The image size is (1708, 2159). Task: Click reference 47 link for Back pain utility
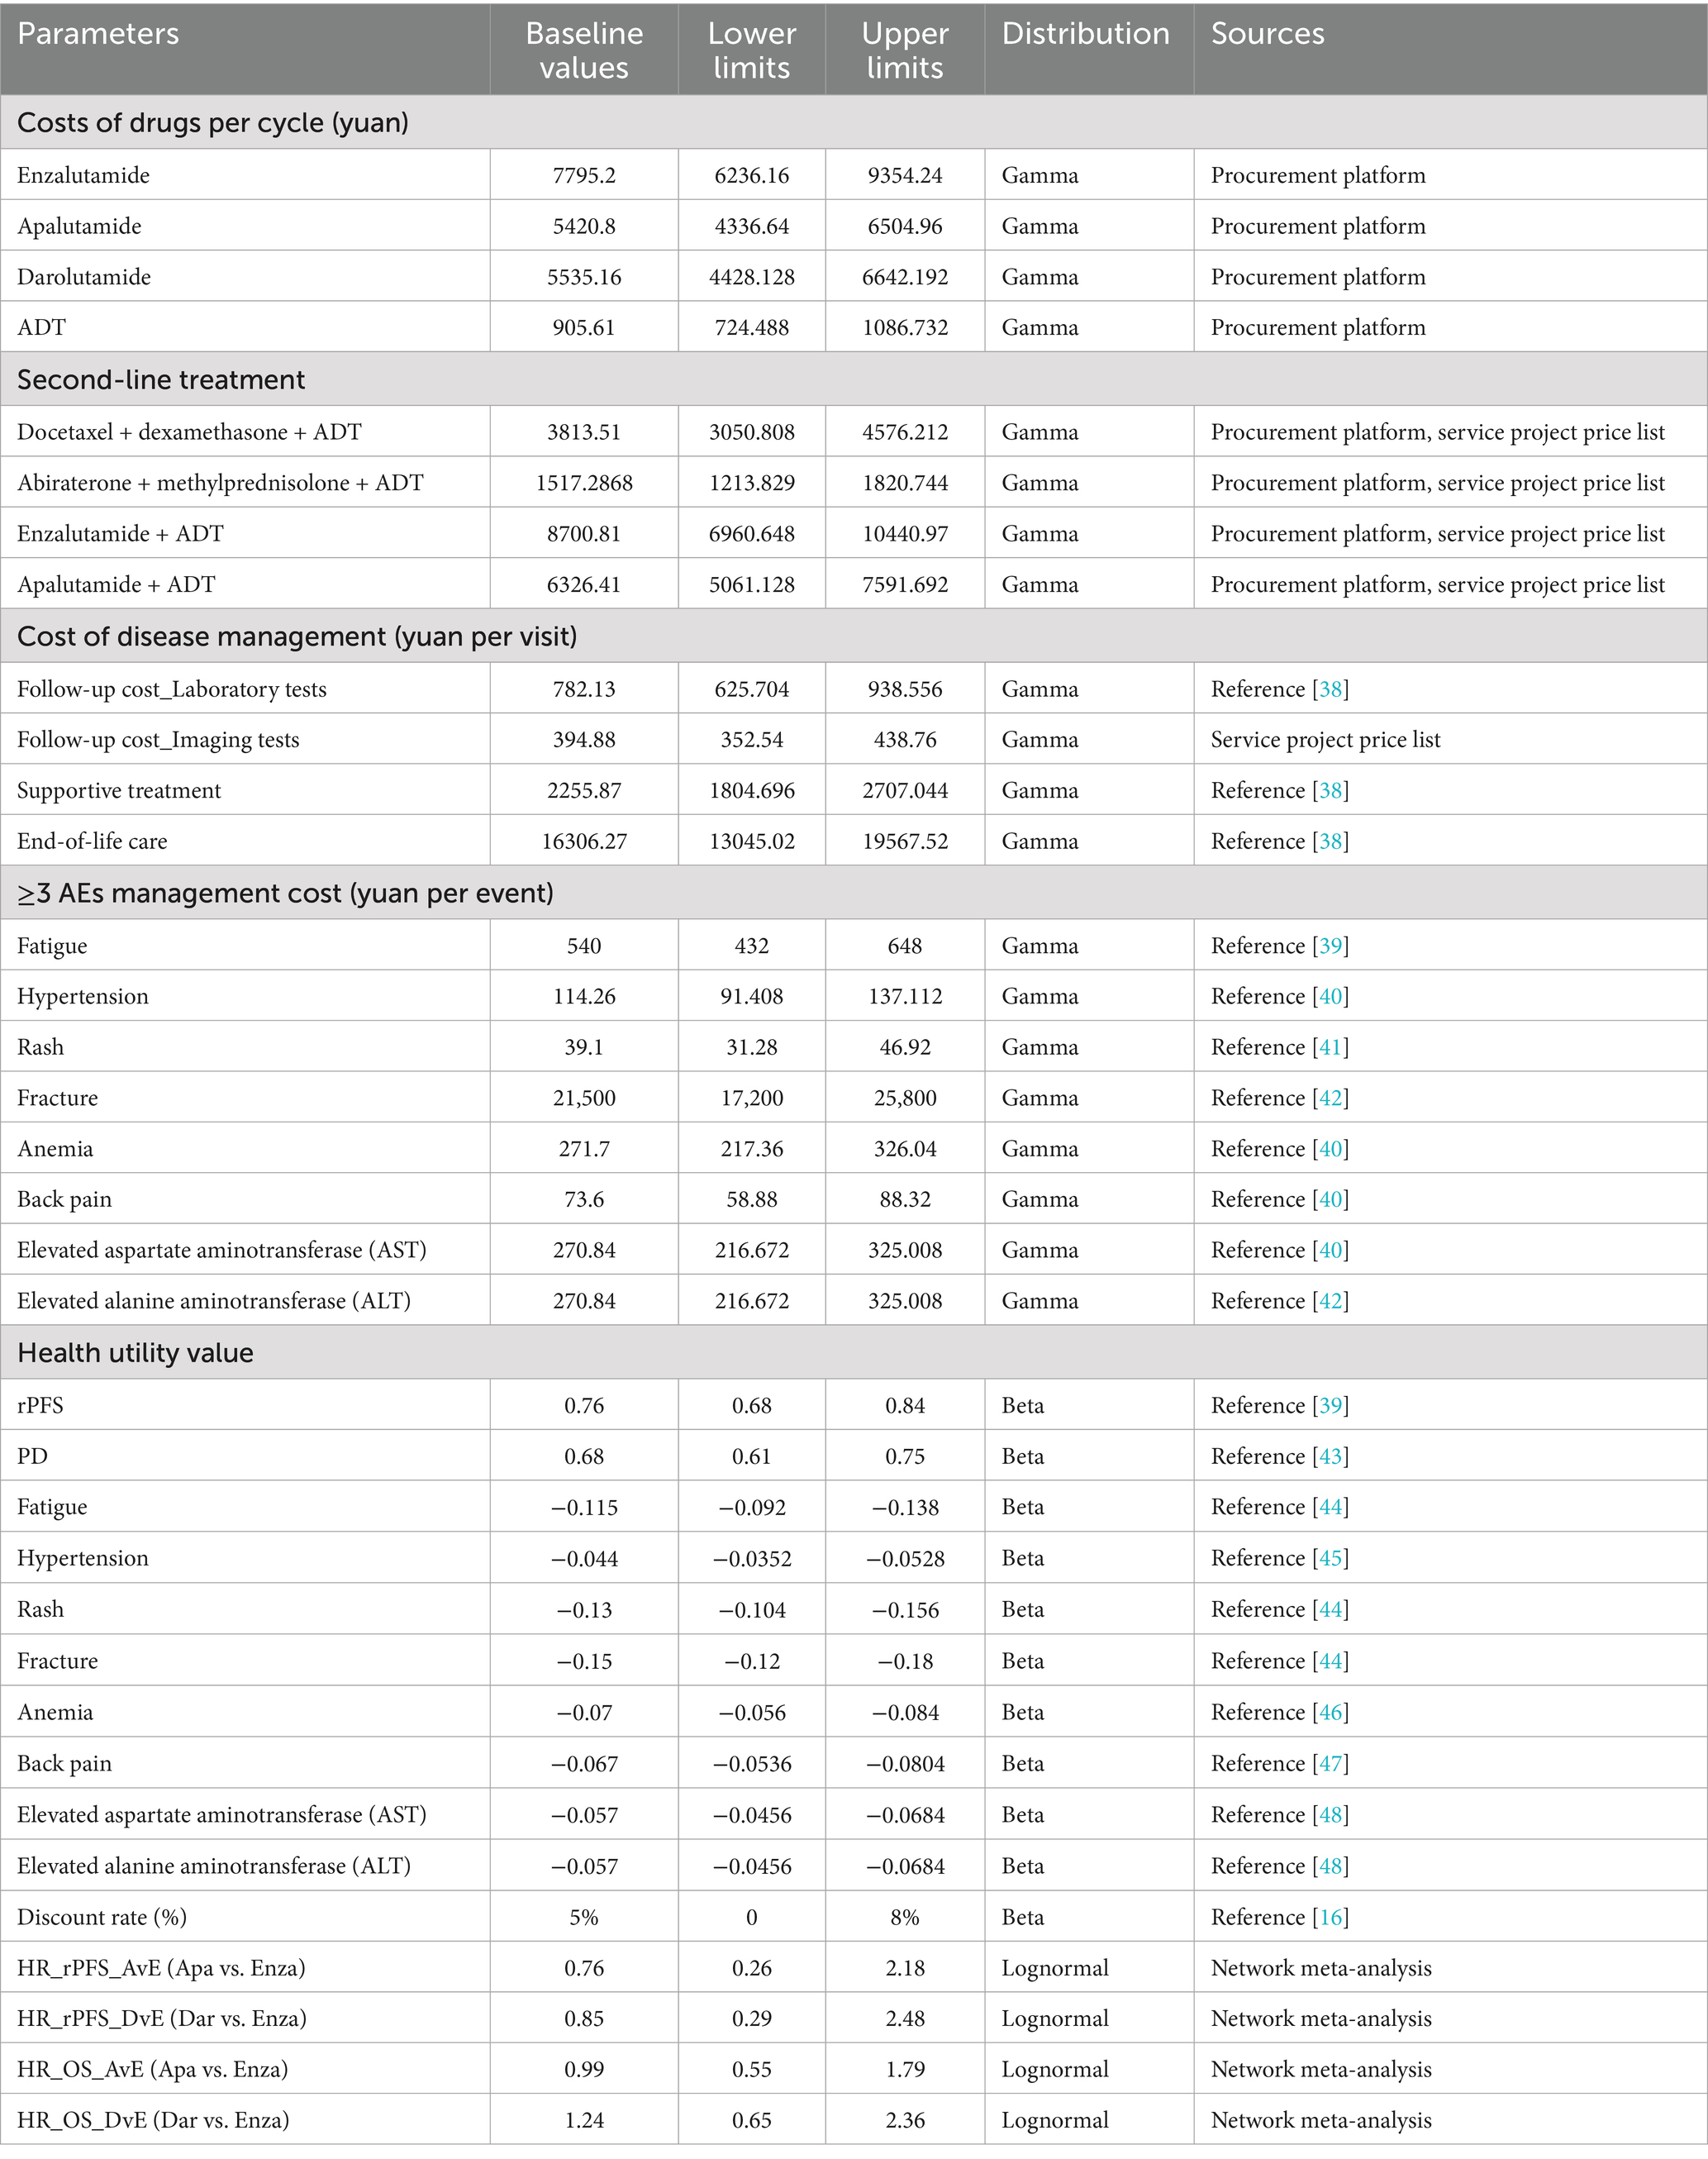point(1330,1764)
